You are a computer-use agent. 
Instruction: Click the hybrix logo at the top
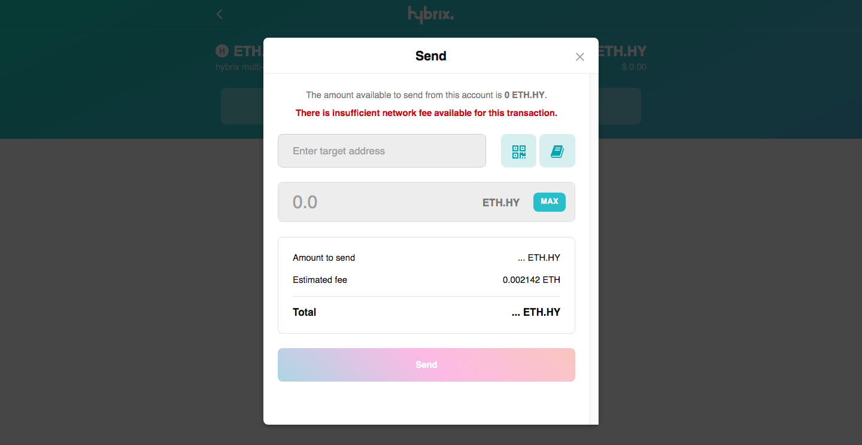(430, 14)
